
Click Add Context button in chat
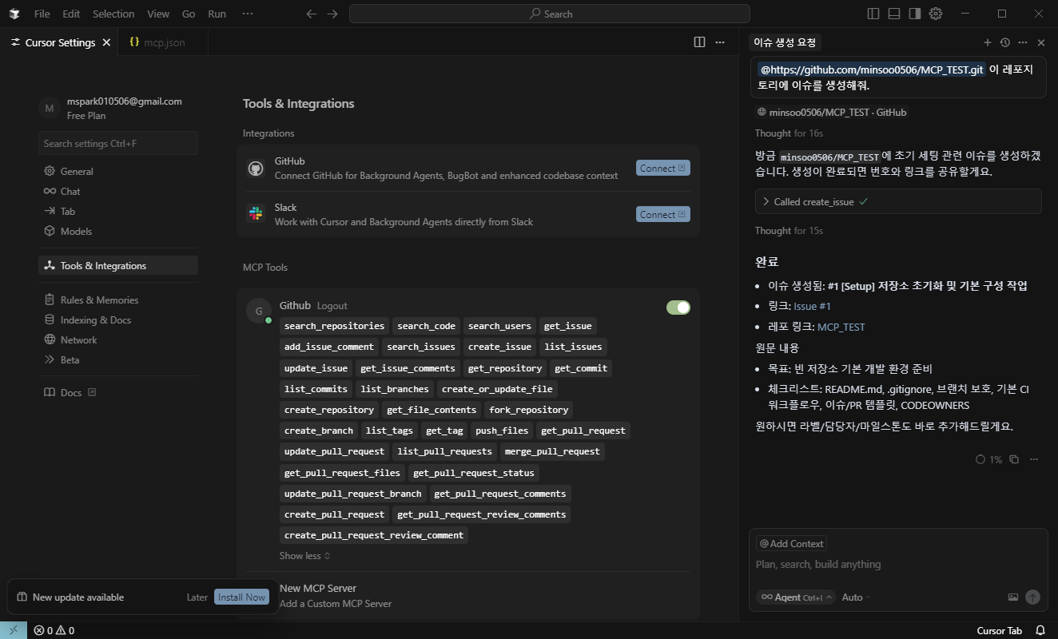coord(791,543)
